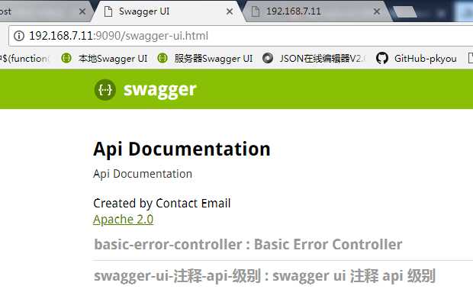Click the GitHub octocat bookmark icon
This screenshot has width=473, height=302.
click(x=382, y=58)
